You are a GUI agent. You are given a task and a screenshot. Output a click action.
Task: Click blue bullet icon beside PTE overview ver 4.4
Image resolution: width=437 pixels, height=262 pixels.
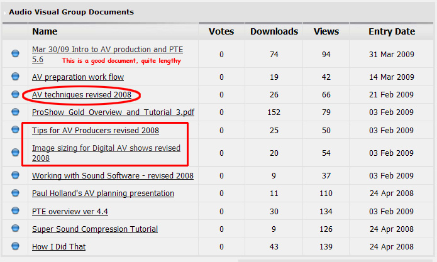(15, 212)
